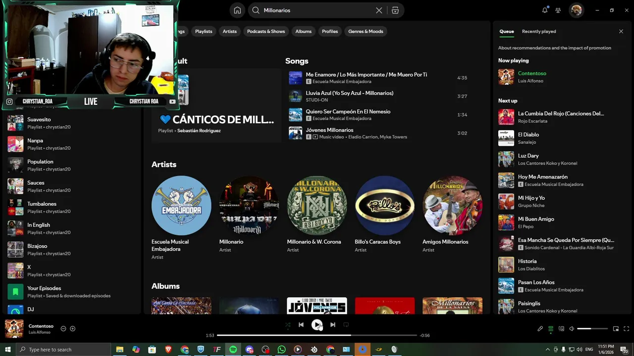The width and height of the screenshot is (634, 356).
Task: Select Suavesito playlist in library
Action: click(72, 123)
